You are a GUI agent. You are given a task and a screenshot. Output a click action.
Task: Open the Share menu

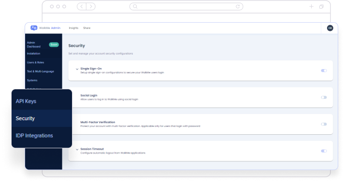point(86,28)
